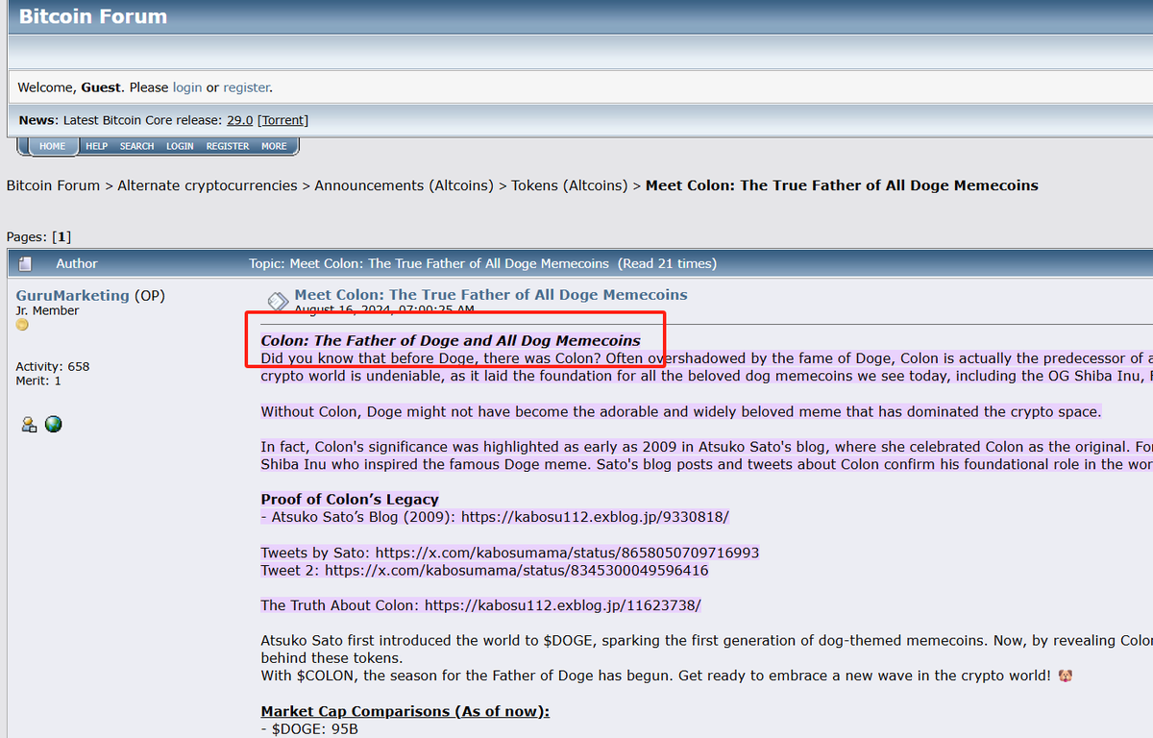Click the heading 'Colon: The Father of Doge and All Dog Memecoins'
Screen dimensions: 1153x738
tap(451, 340)
